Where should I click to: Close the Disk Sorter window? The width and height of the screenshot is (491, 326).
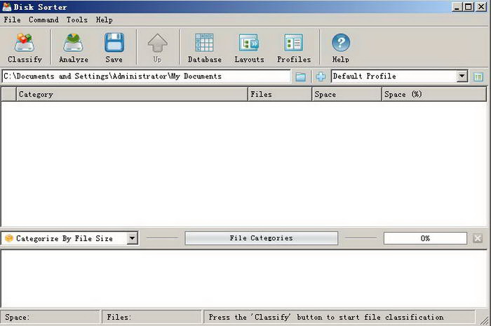(481, 6)
